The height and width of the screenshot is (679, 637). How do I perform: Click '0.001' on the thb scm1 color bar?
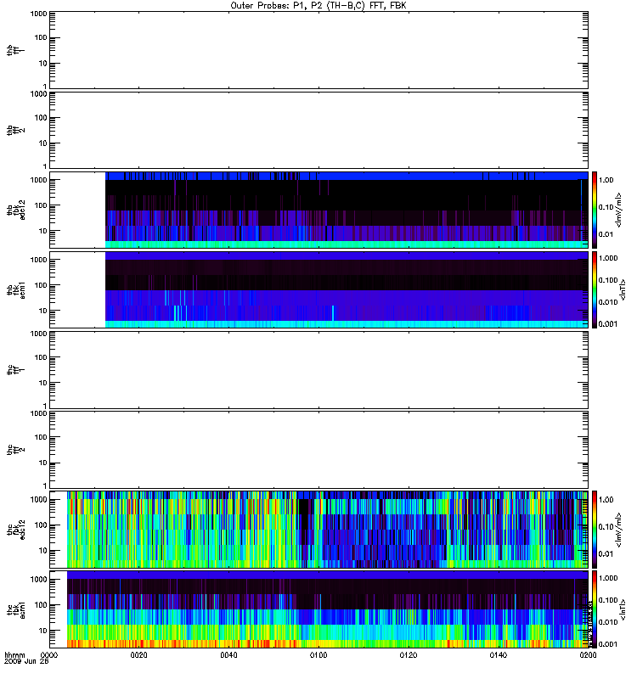tap(608, 324)
